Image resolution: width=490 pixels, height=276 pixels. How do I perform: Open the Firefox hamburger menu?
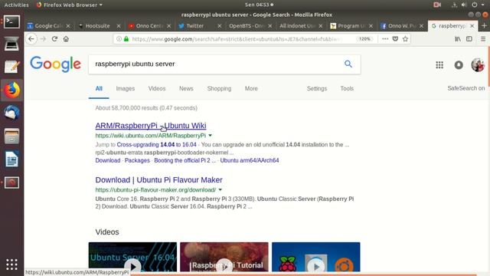(483, 39)
